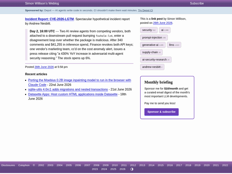The image size is (232, 174).
Task: Open the Disclosures footer link
Action: (8, 165)
